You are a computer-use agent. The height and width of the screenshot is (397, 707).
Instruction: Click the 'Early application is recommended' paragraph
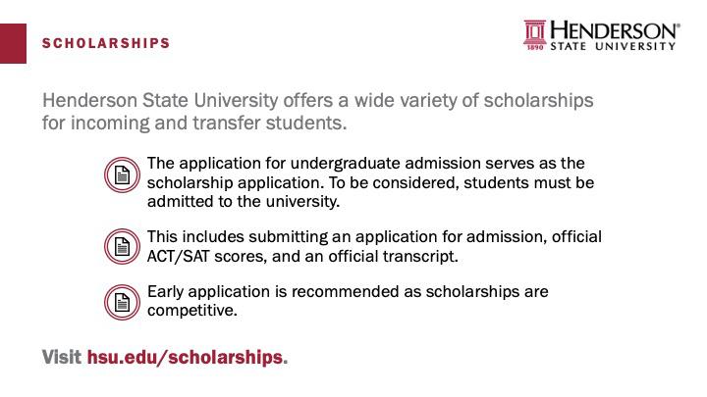(348, 301)
